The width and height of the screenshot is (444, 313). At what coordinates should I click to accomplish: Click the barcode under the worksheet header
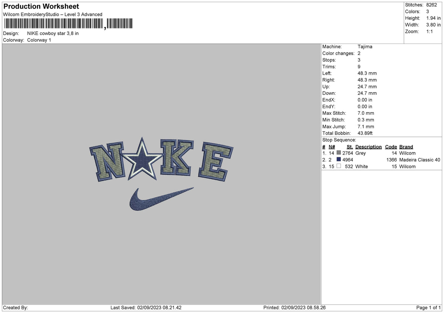69,24
